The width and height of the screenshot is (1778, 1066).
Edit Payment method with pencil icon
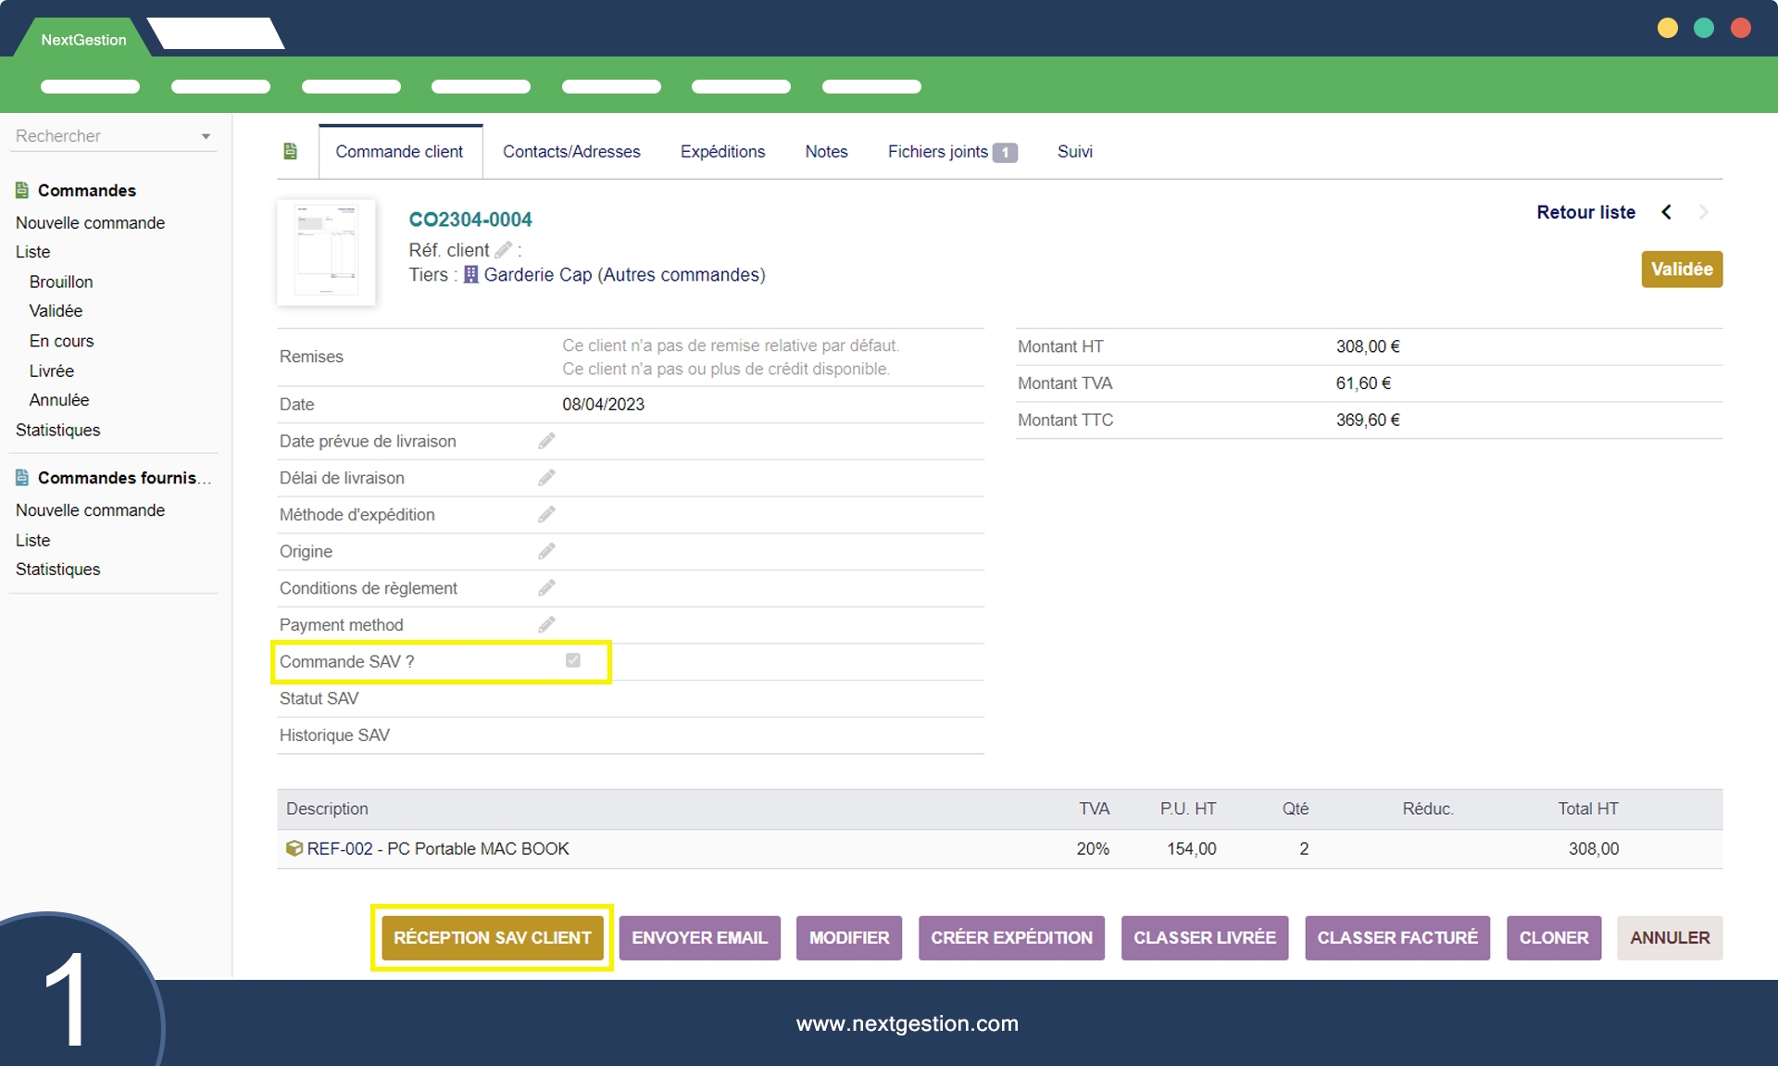point(546,625)
